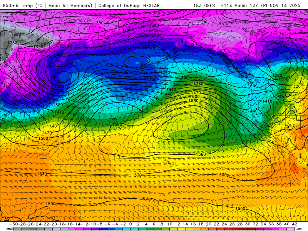
Task: Select 'Valid: 12Z FRI NOV 14 2025' text
Action: [x=268, y=5]
